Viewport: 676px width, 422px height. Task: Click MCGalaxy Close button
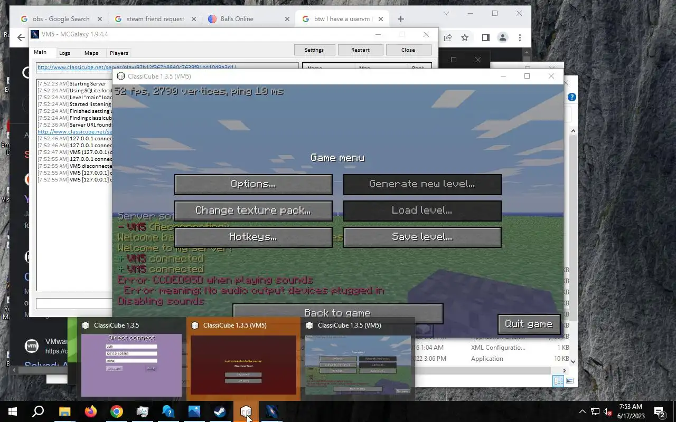pos(408,50)
